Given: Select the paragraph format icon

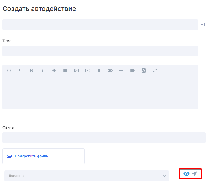Looking at the screenshot, I should tap(20, 71).
